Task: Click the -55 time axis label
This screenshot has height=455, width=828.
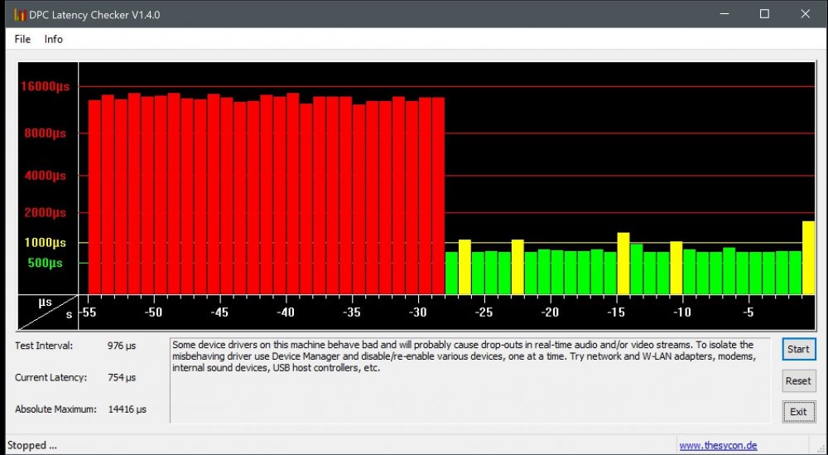Action: click(x=89, y=312)
